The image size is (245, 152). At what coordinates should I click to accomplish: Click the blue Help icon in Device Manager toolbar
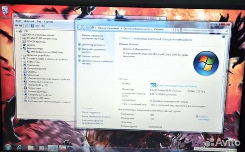[x=33, y=26]
